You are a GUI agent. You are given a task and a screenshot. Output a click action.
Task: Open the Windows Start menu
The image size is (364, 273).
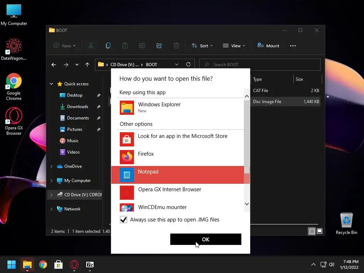[x=11, y=264]
